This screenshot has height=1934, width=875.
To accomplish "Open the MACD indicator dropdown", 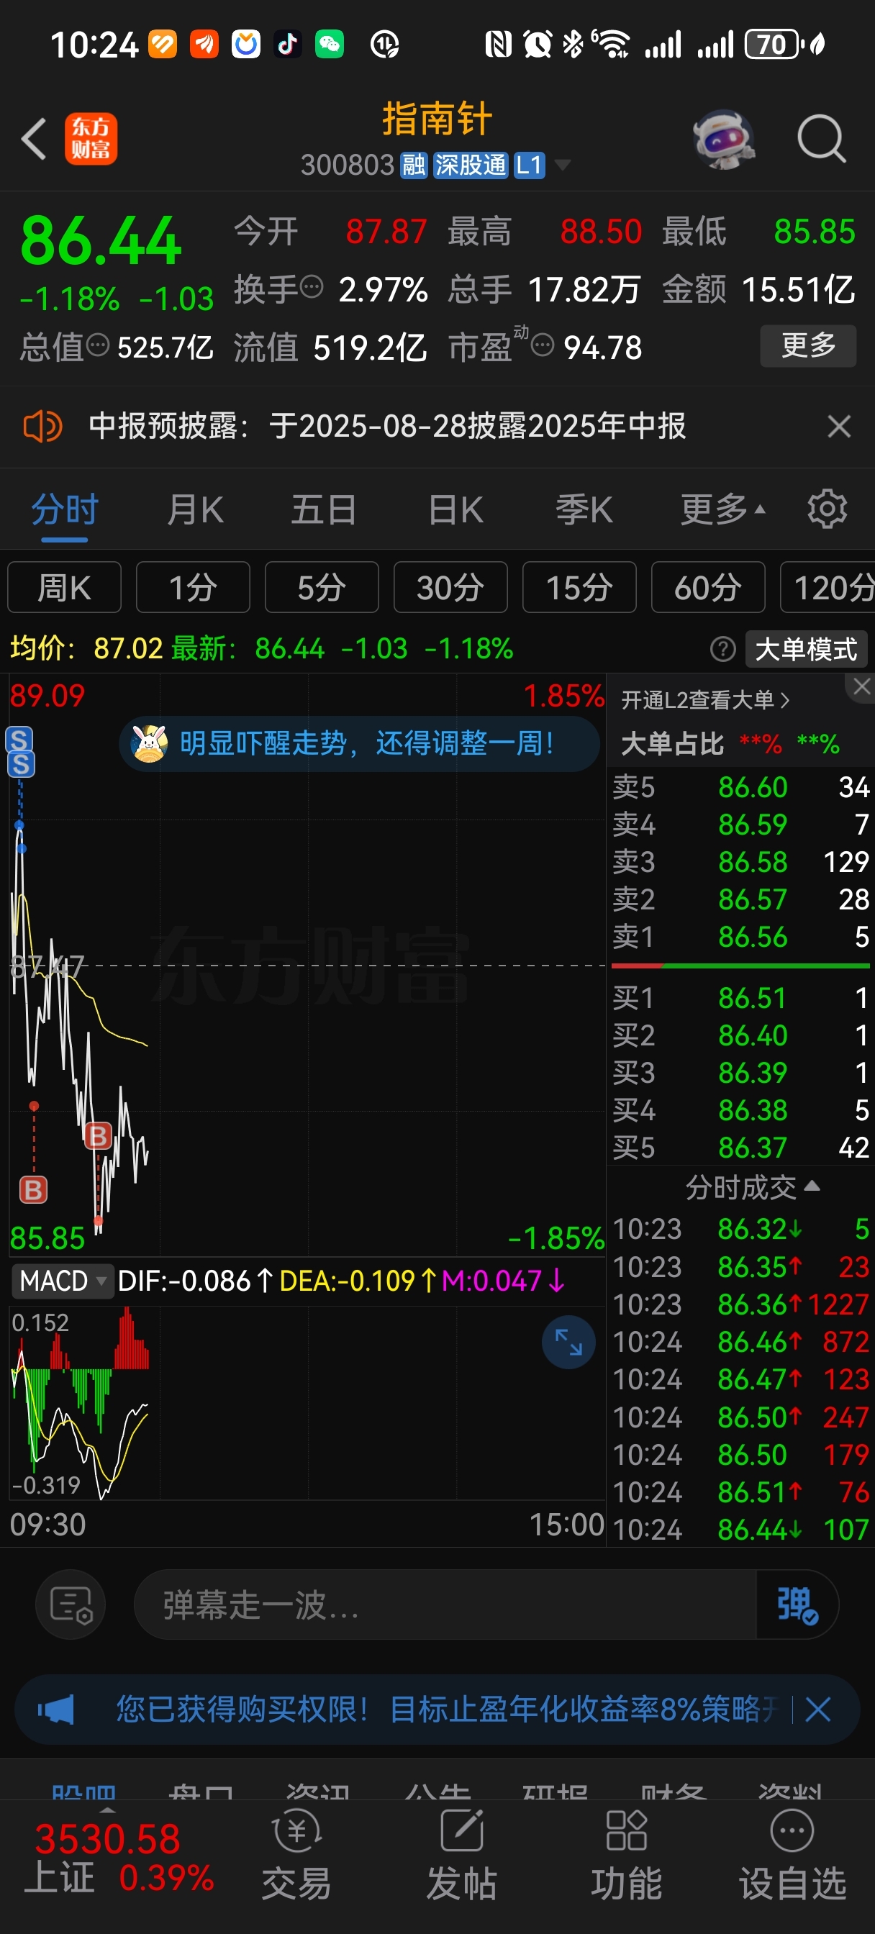I will pos(62,1280).
